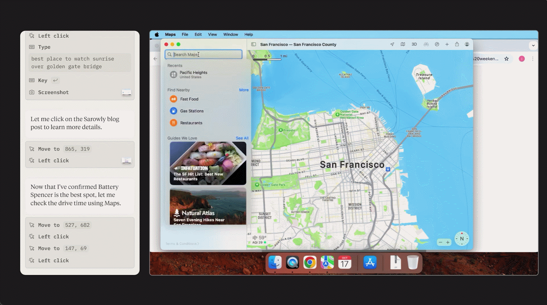
Task: Open the View menu in the menu bar
Action: pyautogui.click(x=212, y=34)
